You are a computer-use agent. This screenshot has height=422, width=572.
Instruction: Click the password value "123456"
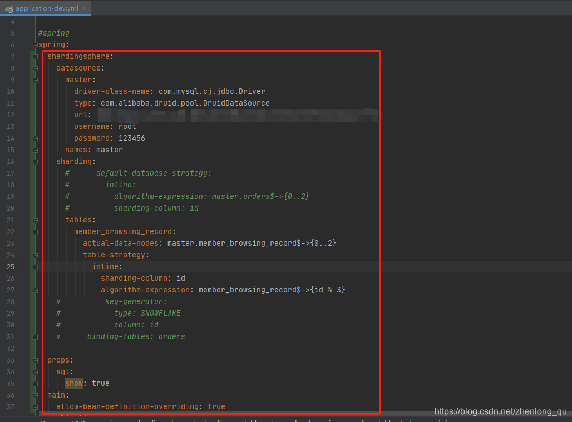(x=132, y=137)
